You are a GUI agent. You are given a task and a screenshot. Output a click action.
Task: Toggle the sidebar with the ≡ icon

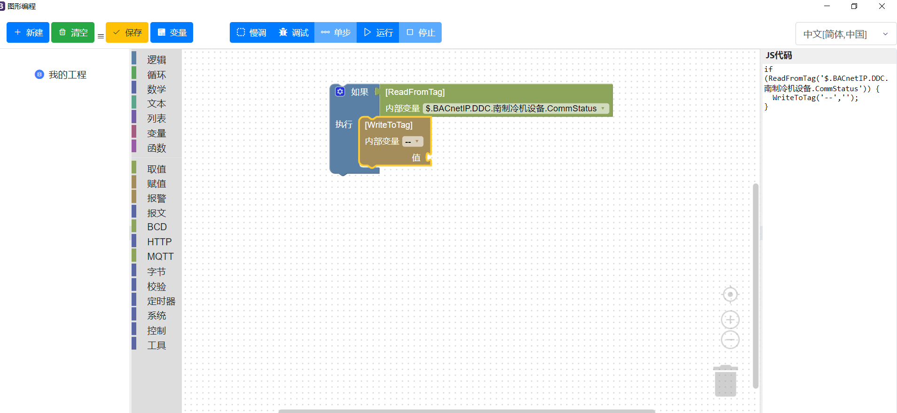coord(101,36)
